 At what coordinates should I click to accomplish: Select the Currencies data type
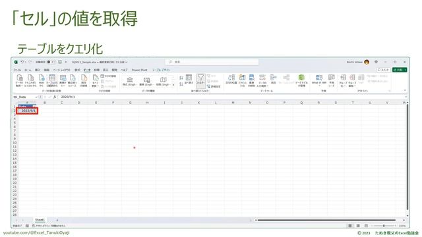click(x=146, y=81)
